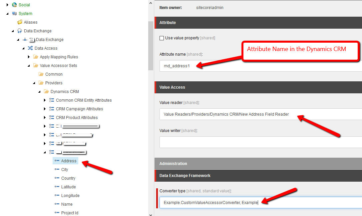Screen dimensions: 362x216
Task: Click the Country value accessor icon
Action: click(57, 178)
